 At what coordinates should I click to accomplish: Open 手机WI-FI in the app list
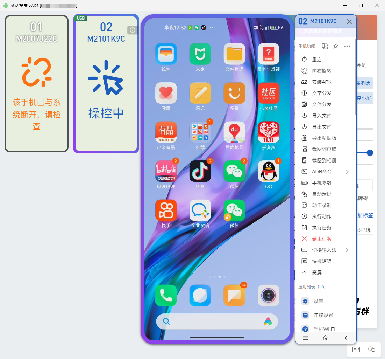tap(325, 329)
